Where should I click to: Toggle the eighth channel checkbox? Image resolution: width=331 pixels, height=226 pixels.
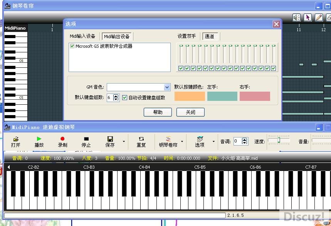[224, 68]
